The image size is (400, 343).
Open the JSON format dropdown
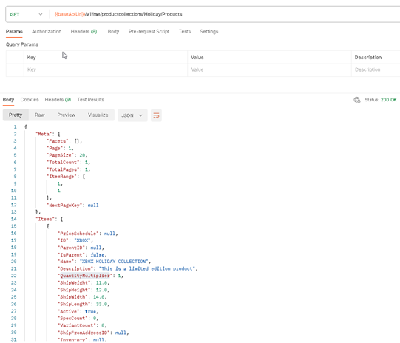pyautogui.click(x=132, y=115)
